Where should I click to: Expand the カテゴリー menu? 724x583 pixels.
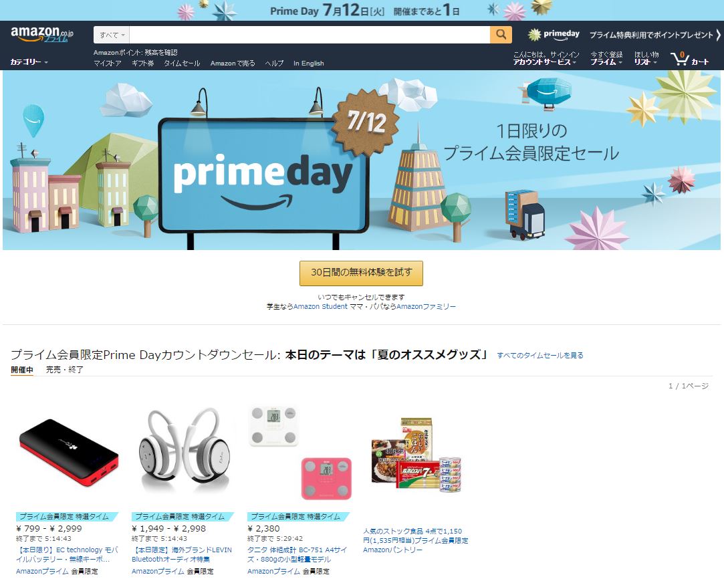(x=29, y=62)
